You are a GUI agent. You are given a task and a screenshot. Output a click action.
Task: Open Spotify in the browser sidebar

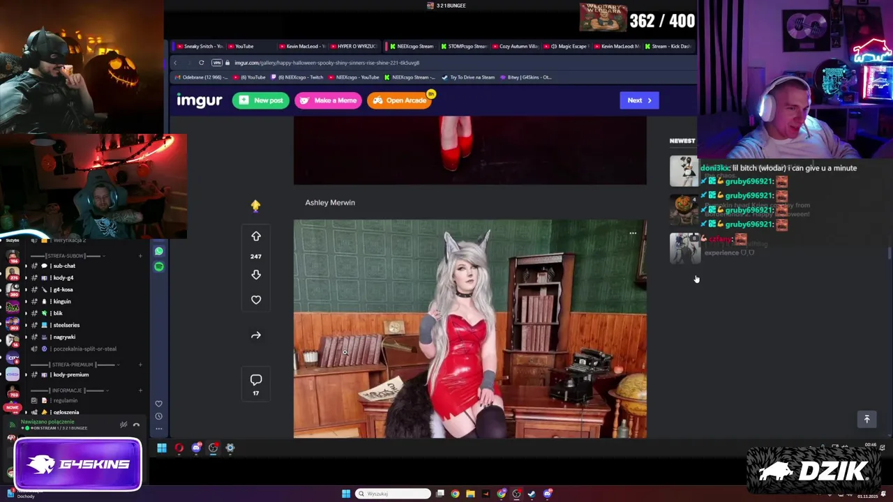click(159, 266)
